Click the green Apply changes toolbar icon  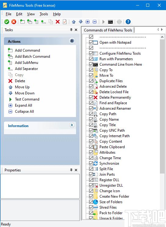7,22
